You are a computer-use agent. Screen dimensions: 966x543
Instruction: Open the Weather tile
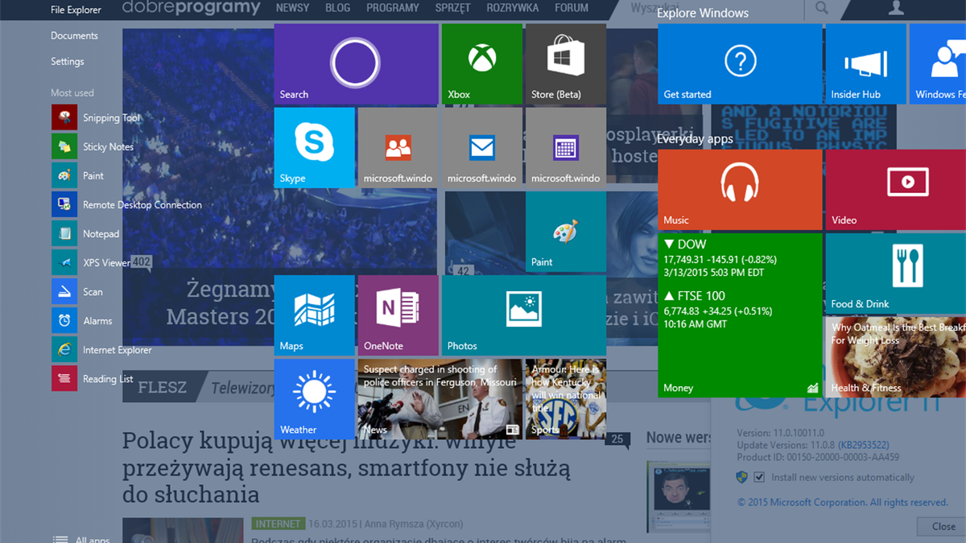coord(314,399)
